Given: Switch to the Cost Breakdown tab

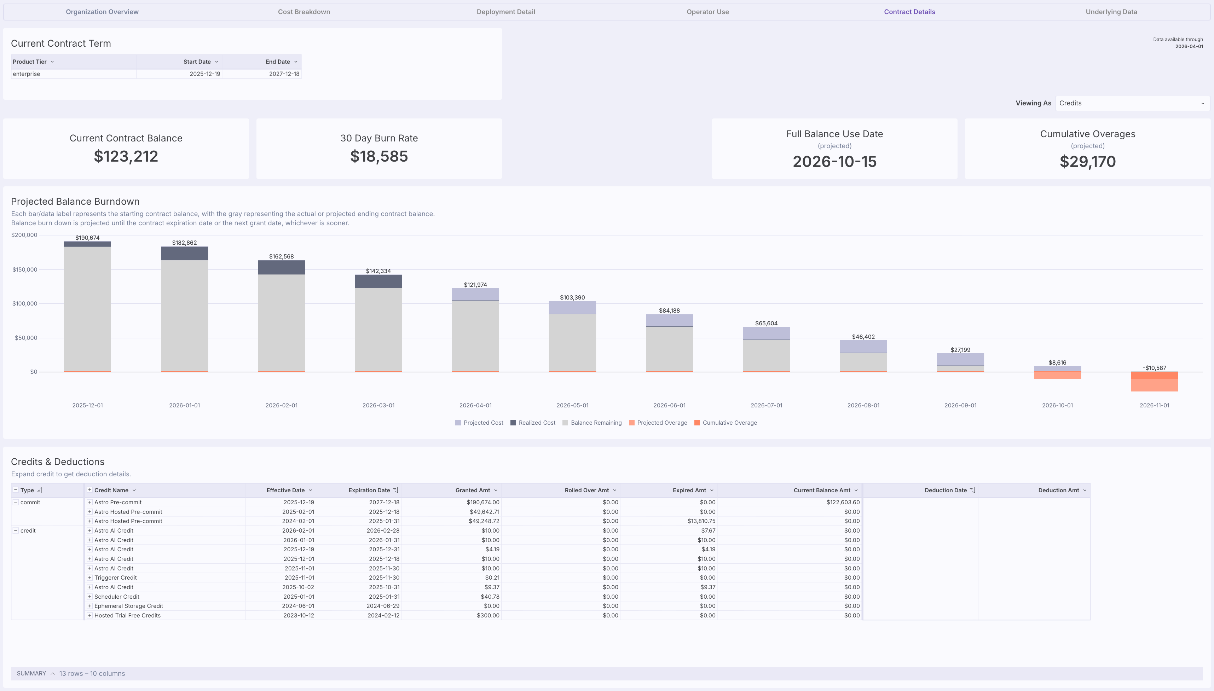Looking at the screenshot, I should 303,11.
